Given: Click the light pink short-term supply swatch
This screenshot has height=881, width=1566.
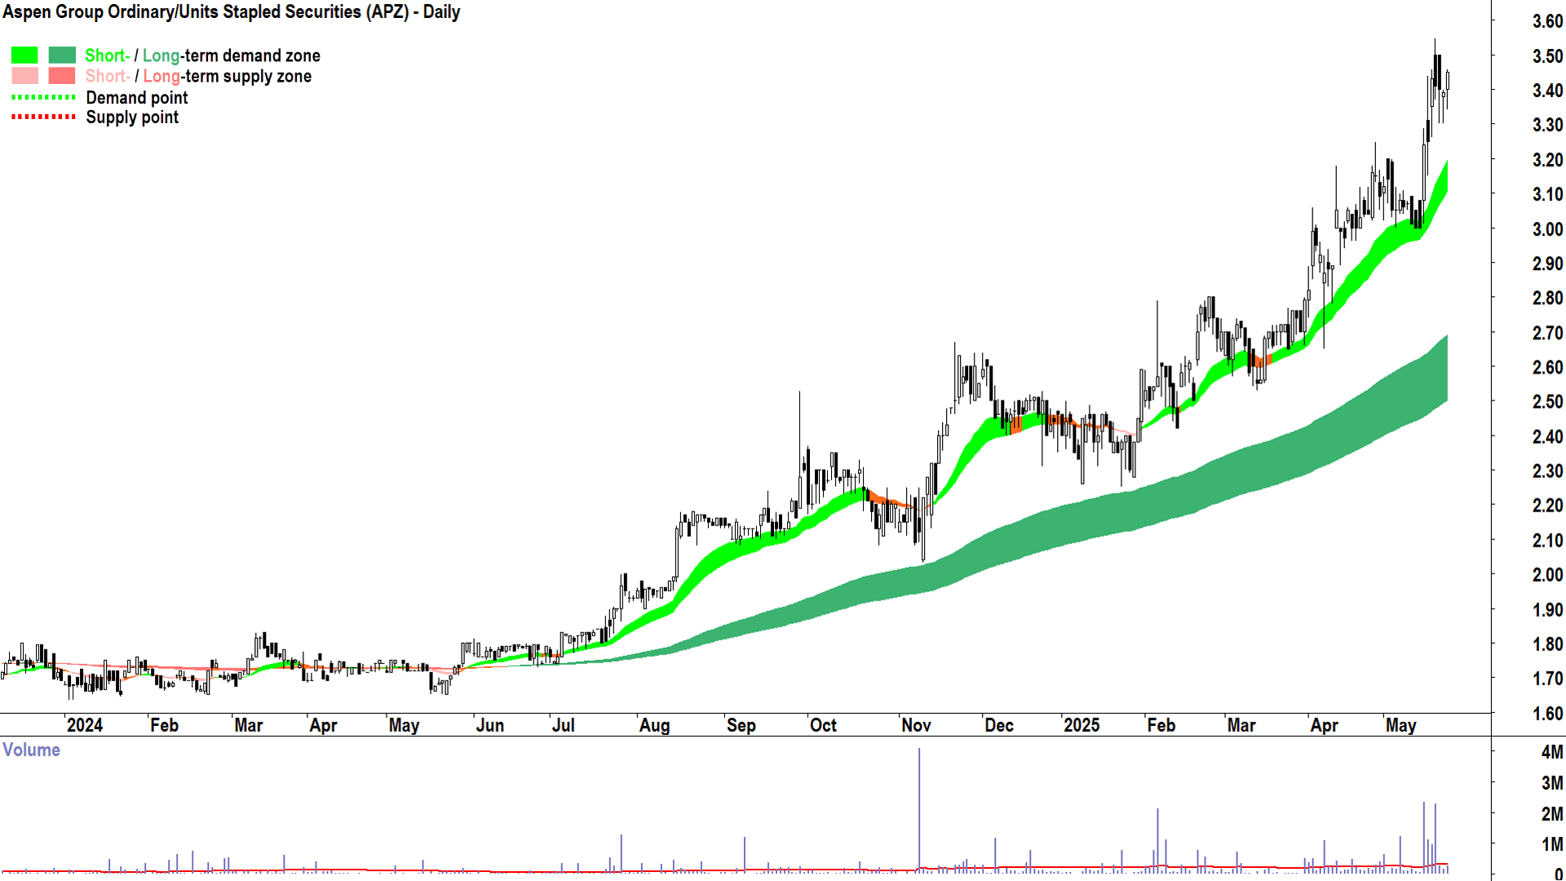Looking at the screenshot, I should [x=24, y=76].
